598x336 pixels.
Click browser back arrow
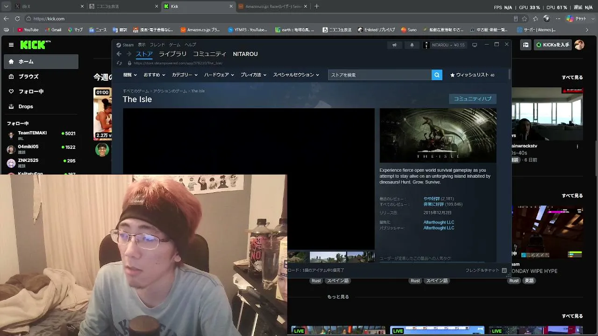(x=6, y=19)
